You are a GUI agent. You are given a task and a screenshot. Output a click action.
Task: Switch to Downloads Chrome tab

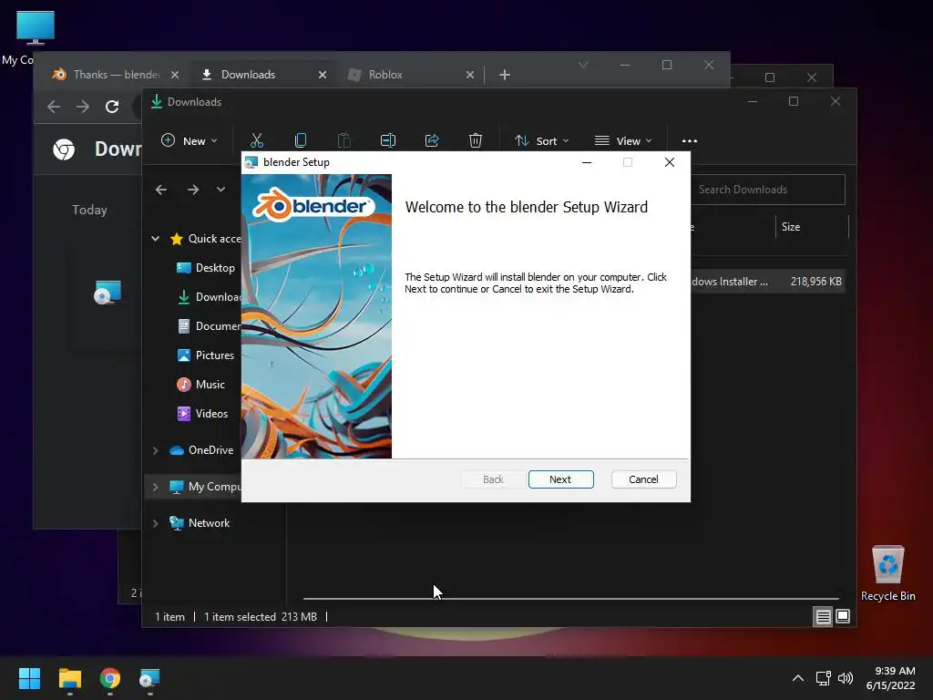(x=261, y=75)
